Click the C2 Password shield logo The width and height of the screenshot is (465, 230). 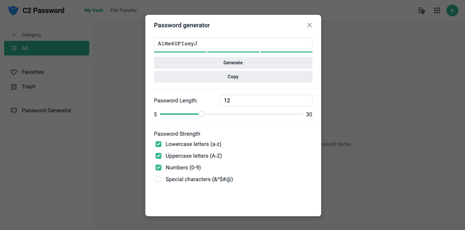[13, 10]
